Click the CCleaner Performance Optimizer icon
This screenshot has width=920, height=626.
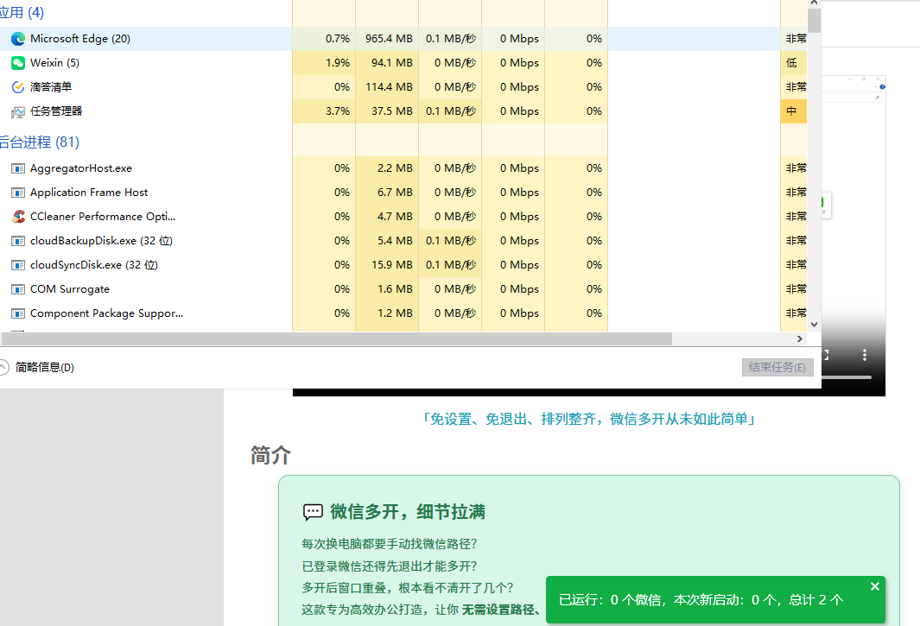(x=18, y=217)
